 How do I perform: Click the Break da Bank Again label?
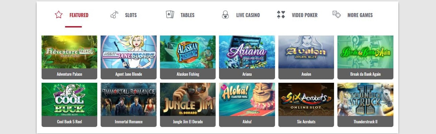pyautogui.click(x=365, y=74)
